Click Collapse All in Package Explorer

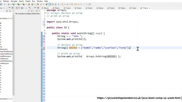(x=7, y=11)
